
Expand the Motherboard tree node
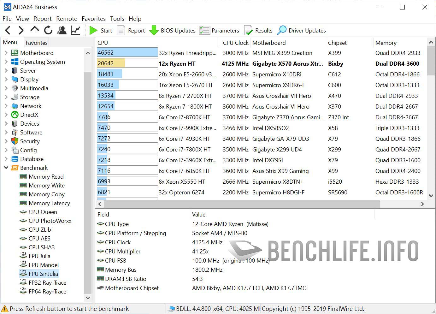point(6,53)
